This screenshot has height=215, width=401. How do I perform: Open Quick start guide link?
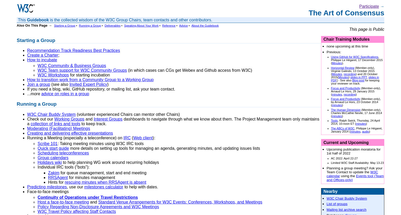[53, 148]
